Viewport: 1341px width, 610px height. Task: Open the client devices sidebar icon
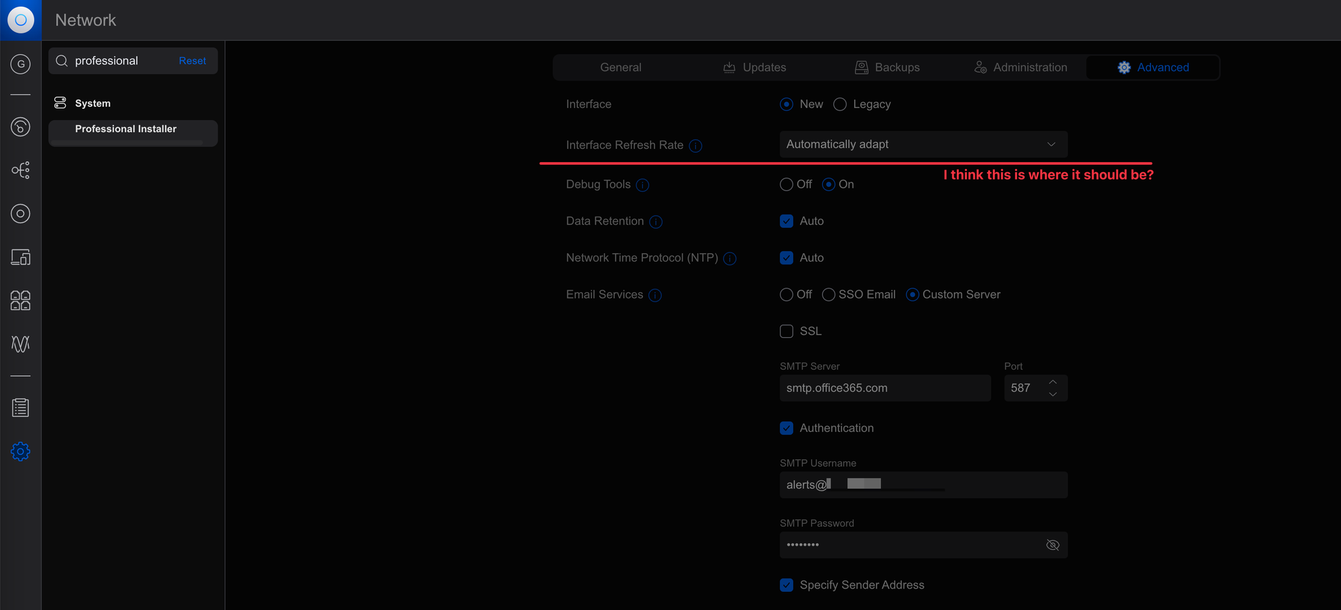tap(20, 257)
